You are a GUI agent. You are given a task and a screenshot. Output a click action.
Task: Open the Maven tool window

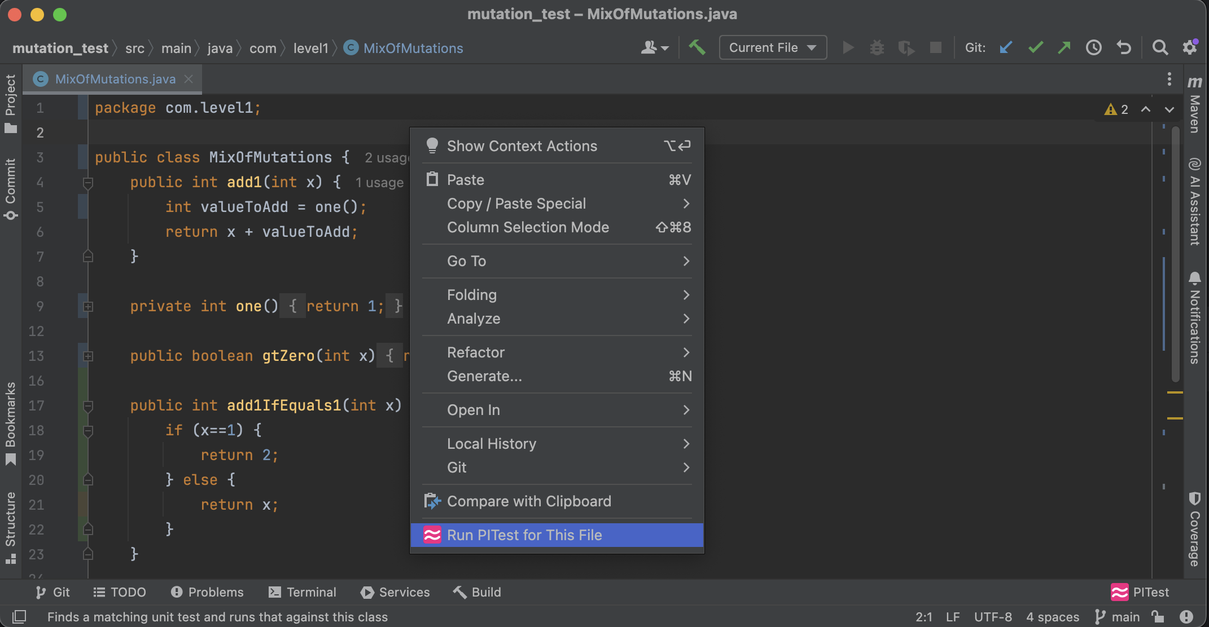click(x=1195, y=104)
